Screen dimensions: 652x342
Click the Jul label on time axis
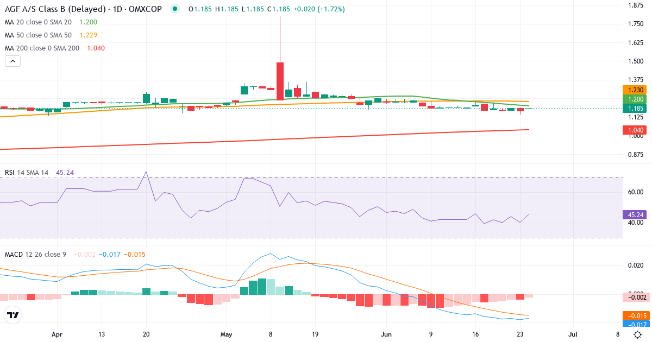573,334
